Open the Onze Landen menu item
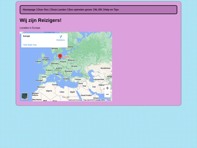This screenshot has width=197, height=148. click(58, 10)
